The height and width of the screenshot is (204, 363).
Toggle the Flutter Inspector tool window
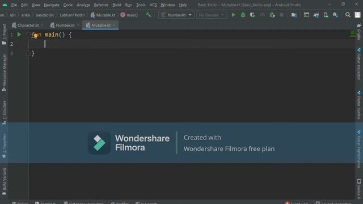pyautogui.click(x=359, y=64)
